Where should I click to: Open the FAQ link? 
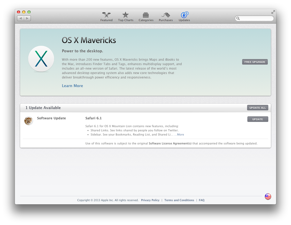point(202,200)
